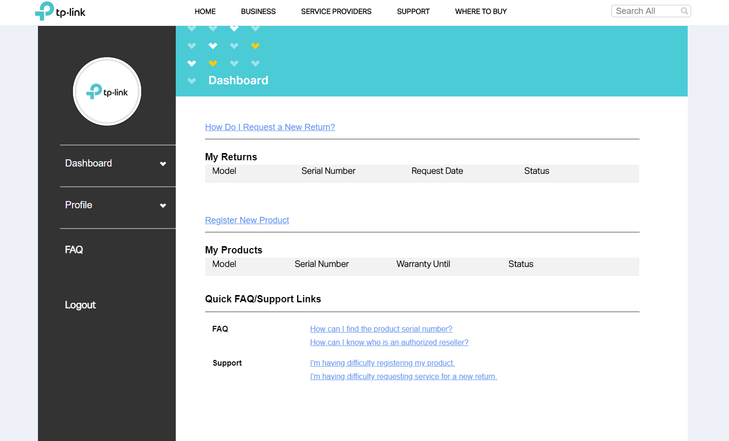729x441 pixels.
Task: Open the SERVICE PROVIDERS menu
Action: [x=336, y=12]
